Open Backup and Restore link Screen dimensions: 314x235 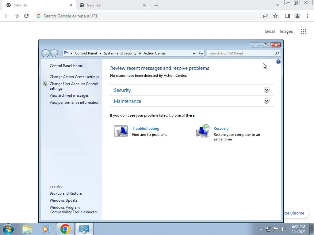[66, 193]
